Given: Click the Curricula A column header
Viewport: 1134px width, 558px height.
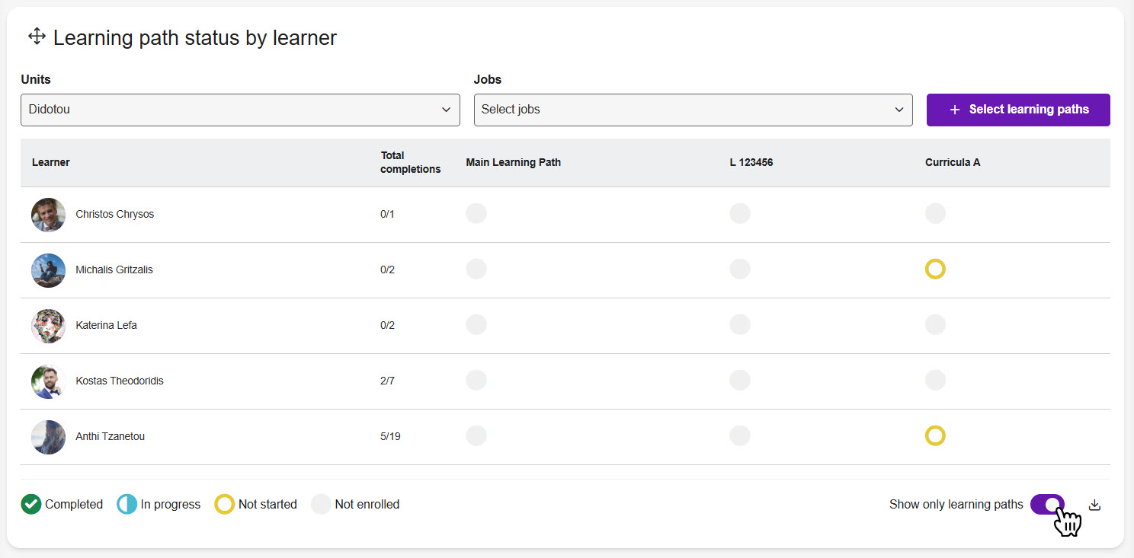Looking at the screenshot, I should pyautogui.click(x=953, y=162).
